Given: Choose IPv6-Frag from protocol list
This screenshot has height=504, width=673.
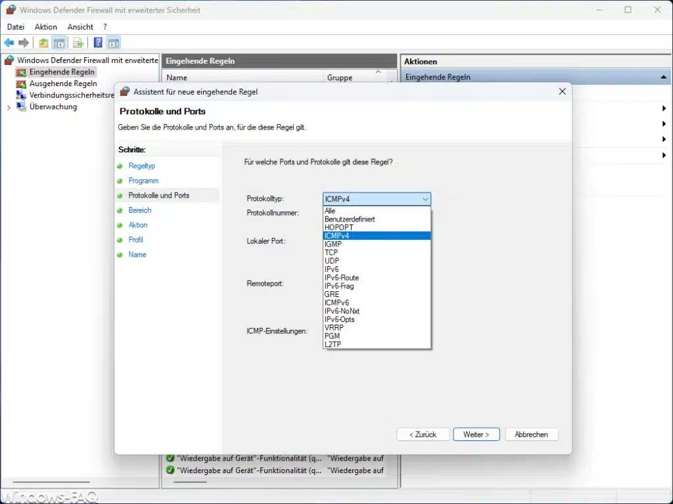Looking at the screenshot, I should point(377,286).
